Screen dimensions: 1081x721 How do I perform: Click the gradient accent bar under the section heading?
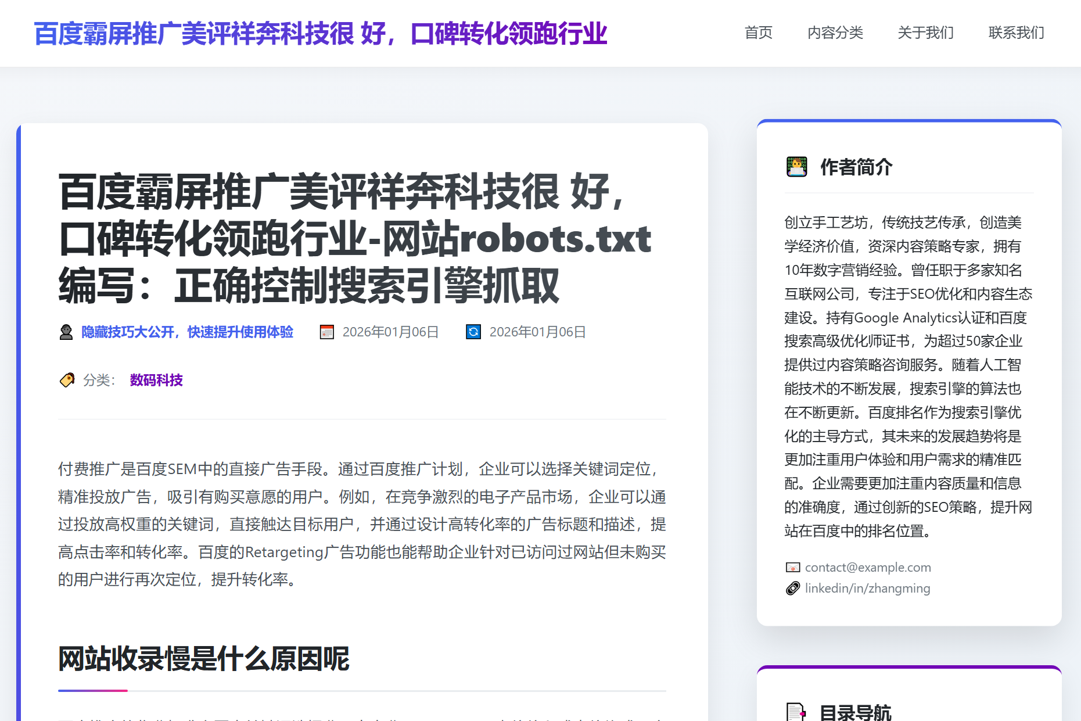(x=92, y=690)
